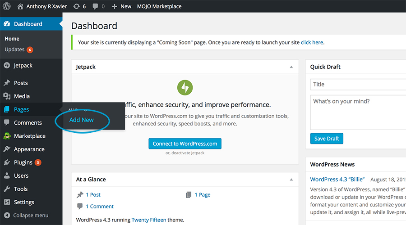This screenshot has width=406, height=225.
Task: Click the Users person icon in sidebar
Action: (x=7, y=175)
